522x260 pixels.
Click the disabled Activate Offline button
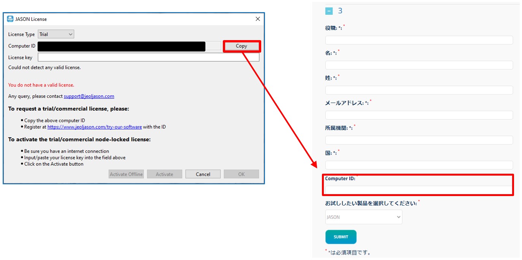click(x=126, y=174)
